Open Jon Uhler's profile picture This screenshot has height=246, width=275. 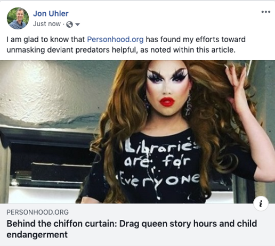pos(18,18)
